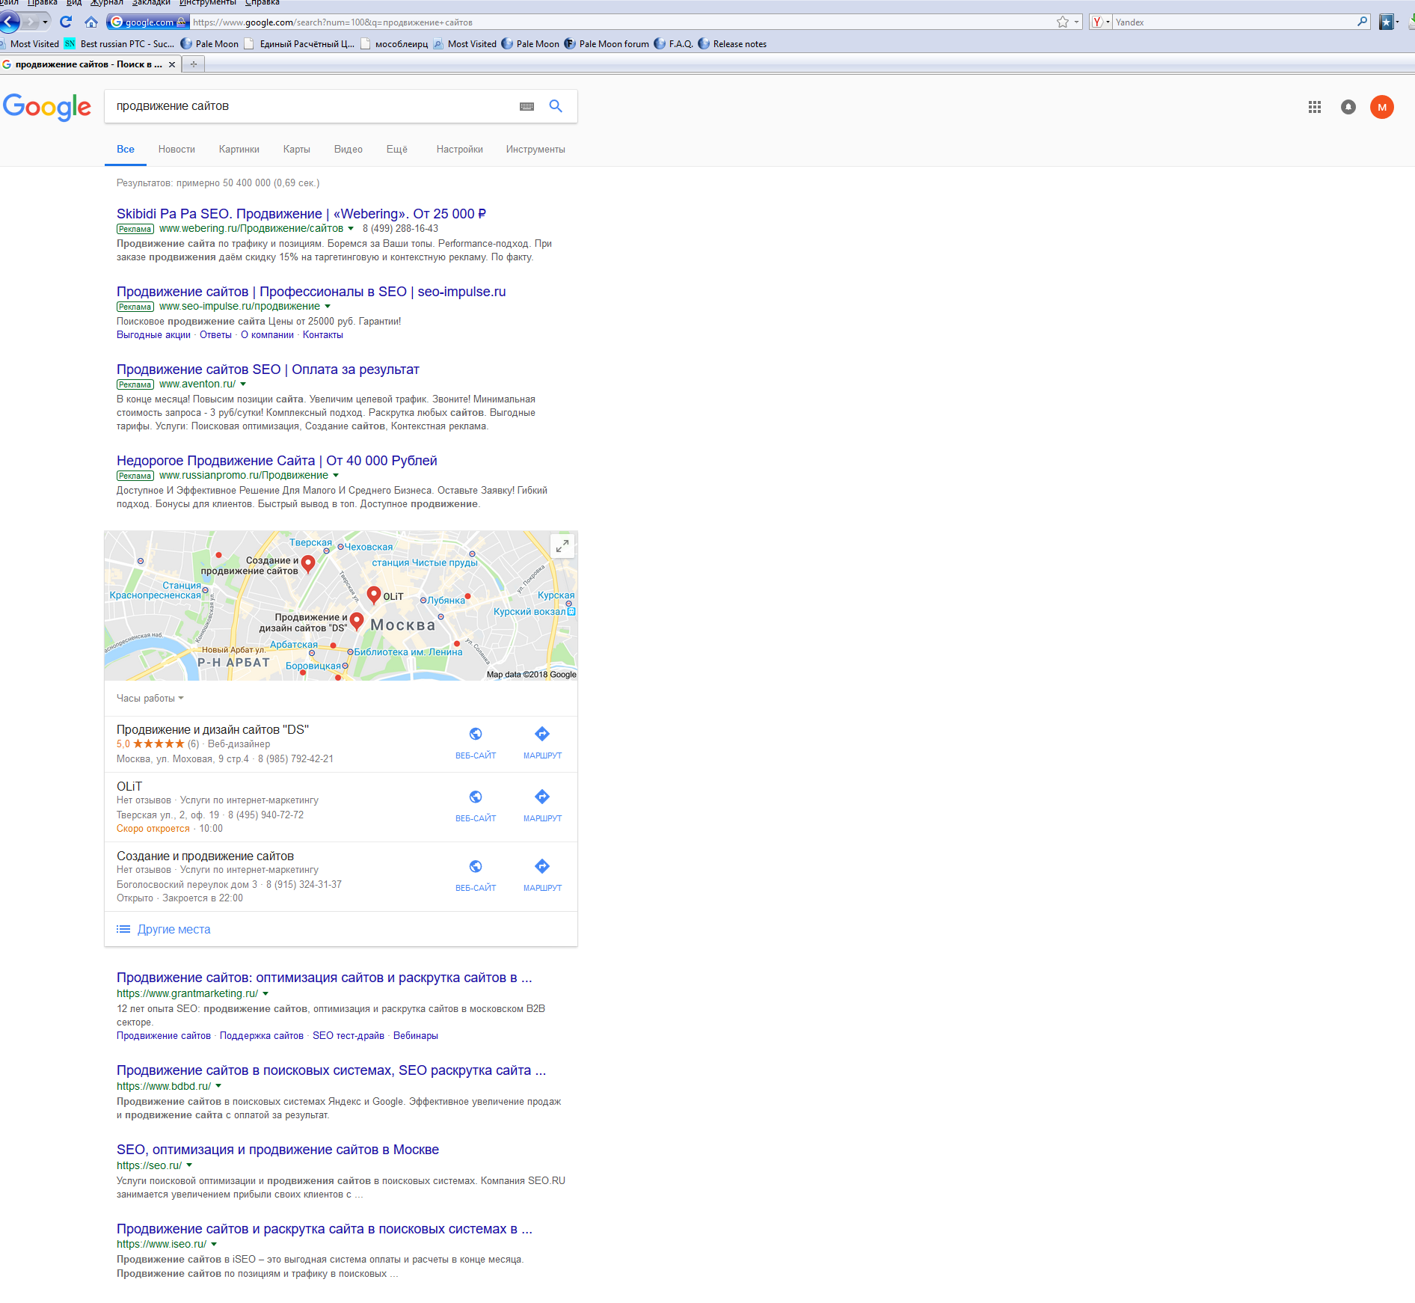Screen dimensions: 1415x1303
Task: Open the SEO тест-драйв sitelink
Action: tap(349, 1036)
